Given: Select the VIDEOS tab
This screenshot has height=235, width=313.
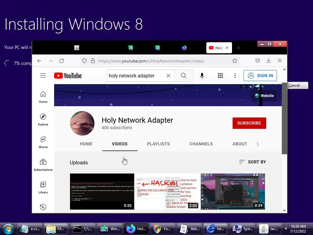Looking at the screenshot, I should (x=120, y=144).
